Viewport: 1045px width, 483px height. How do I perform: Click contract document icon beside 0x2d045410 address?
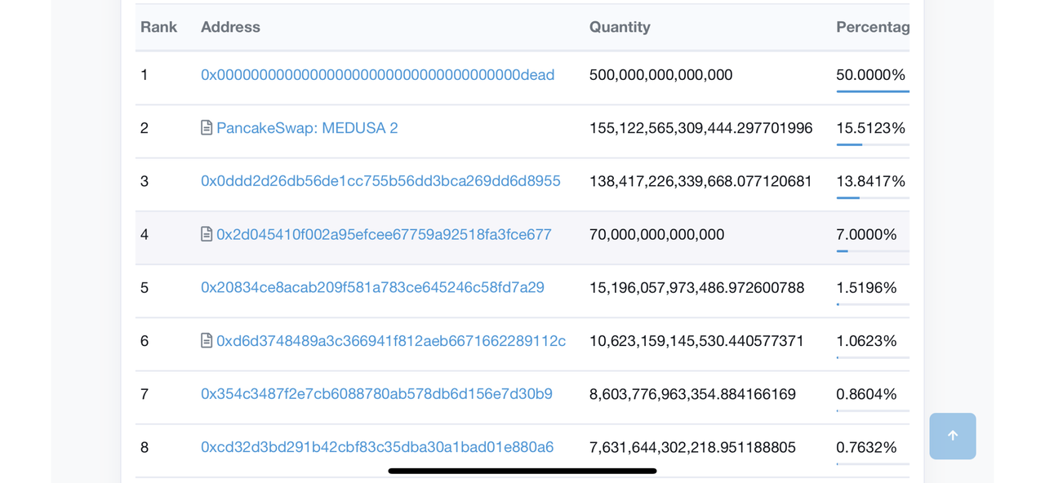(x=207, y=235)
